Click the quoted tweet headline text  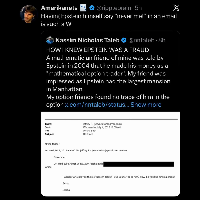(x=97, y=50)
